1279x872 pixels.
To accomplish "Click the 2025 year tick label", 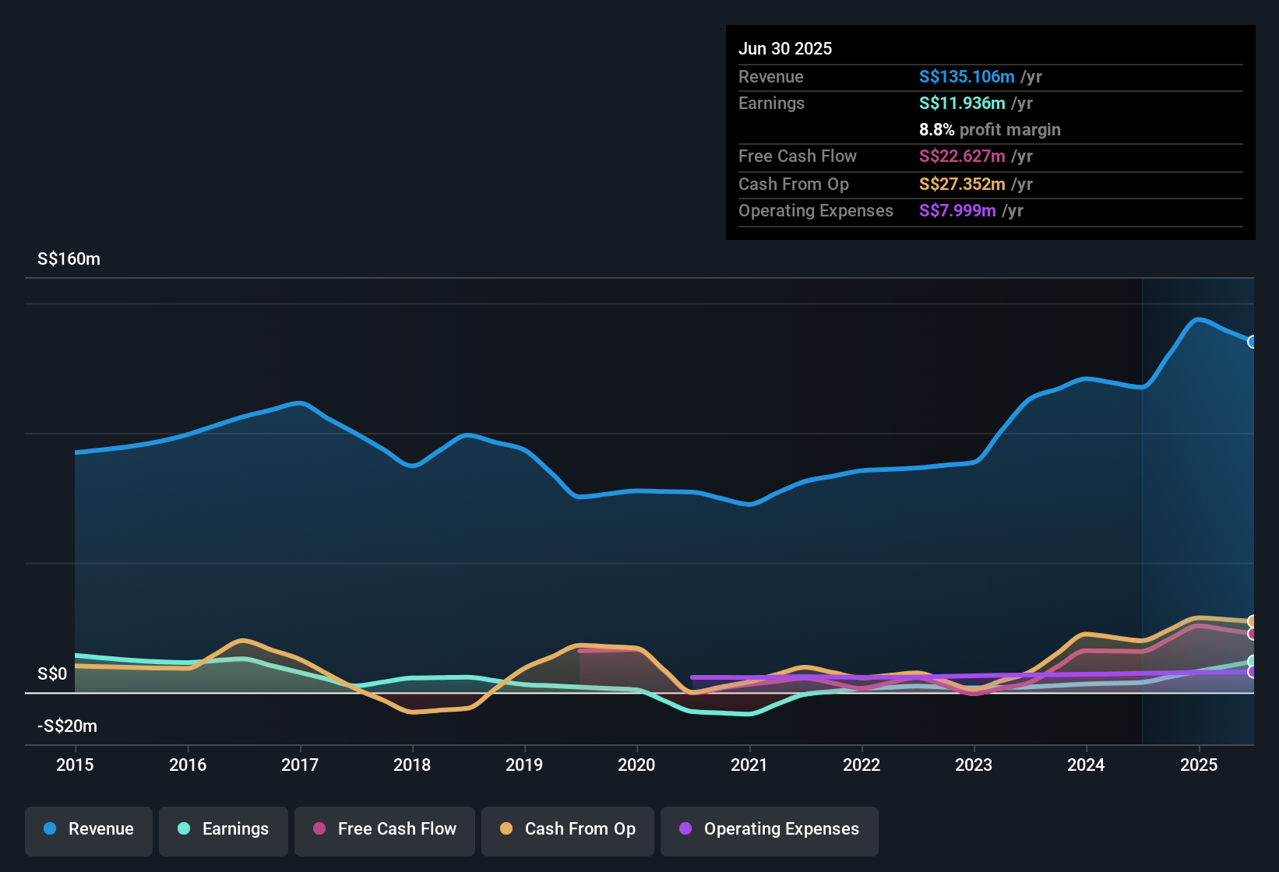I will coord(1198,765).
